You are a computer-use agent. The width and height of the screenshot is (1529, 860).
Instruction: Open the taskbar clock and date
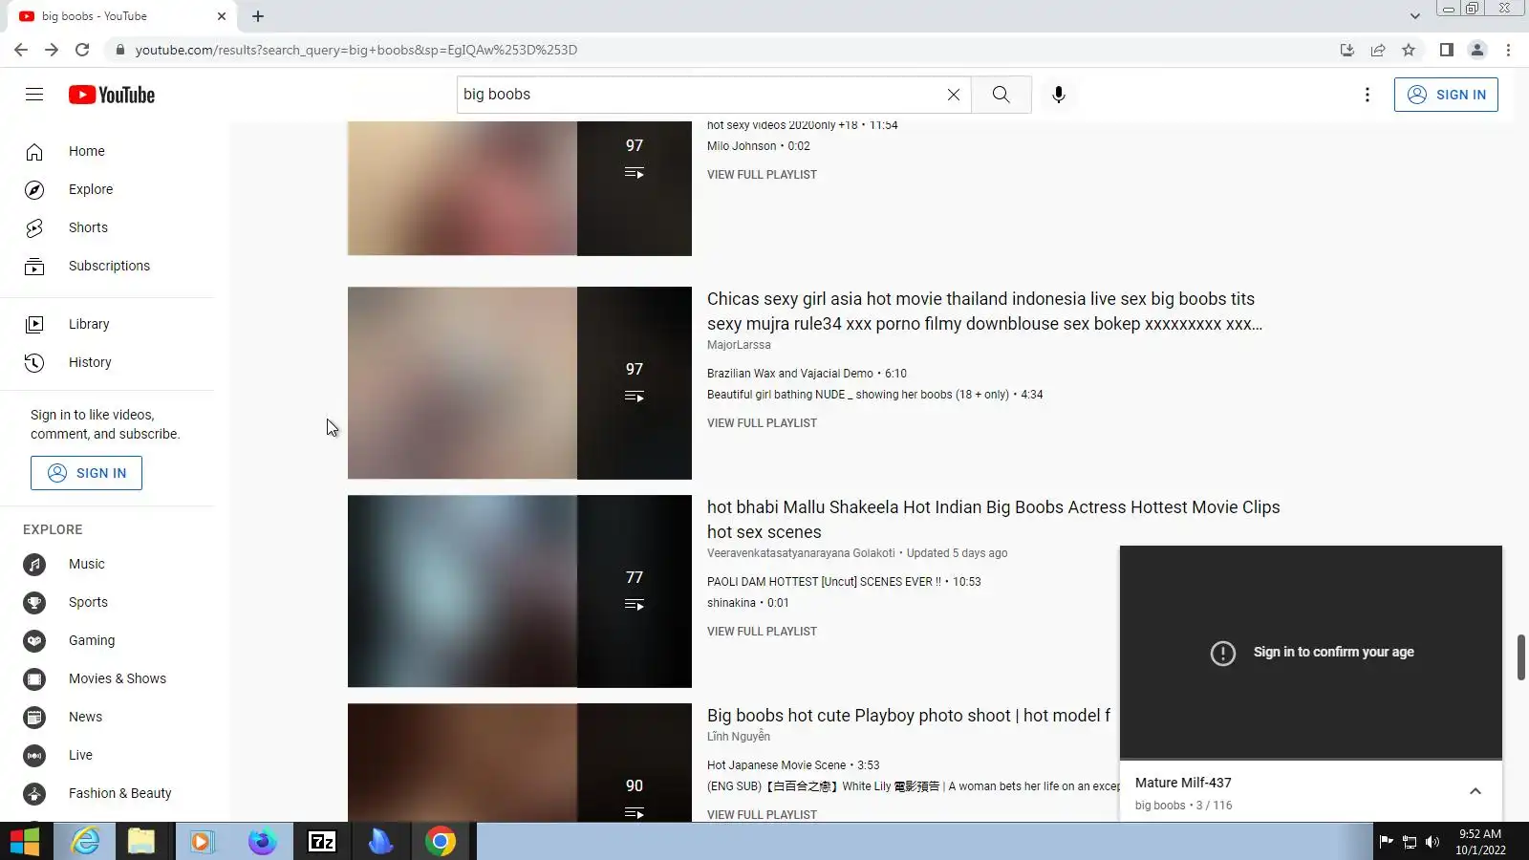[x=1480, y=842]
